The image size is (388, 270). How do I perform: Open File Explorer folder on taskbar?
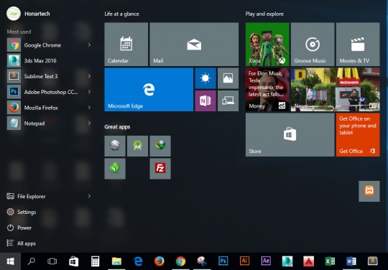116,261
